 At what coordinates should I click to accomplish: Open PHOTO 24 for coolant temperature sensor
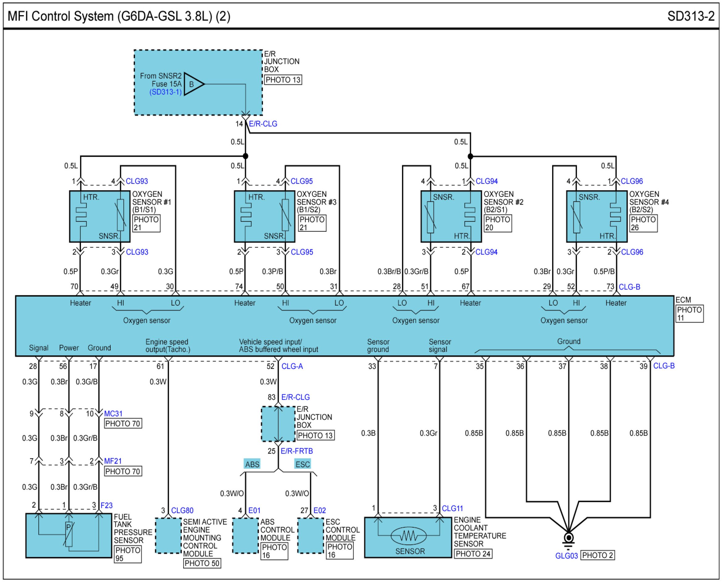pos(473,554)
